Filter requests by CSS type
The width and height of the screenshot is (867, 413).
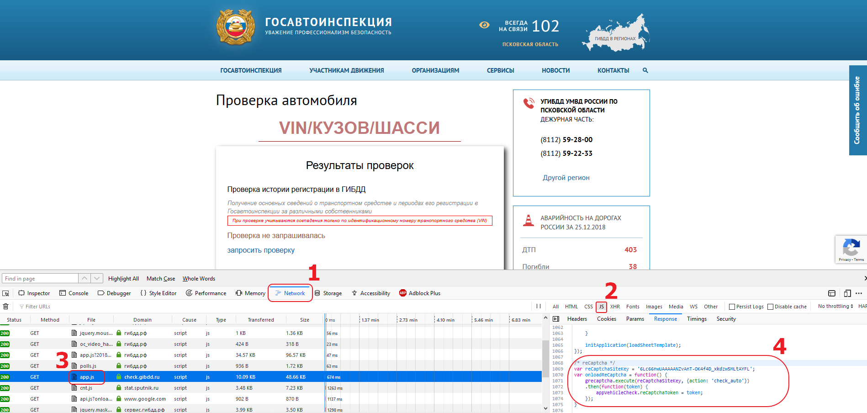click(588, 307)
